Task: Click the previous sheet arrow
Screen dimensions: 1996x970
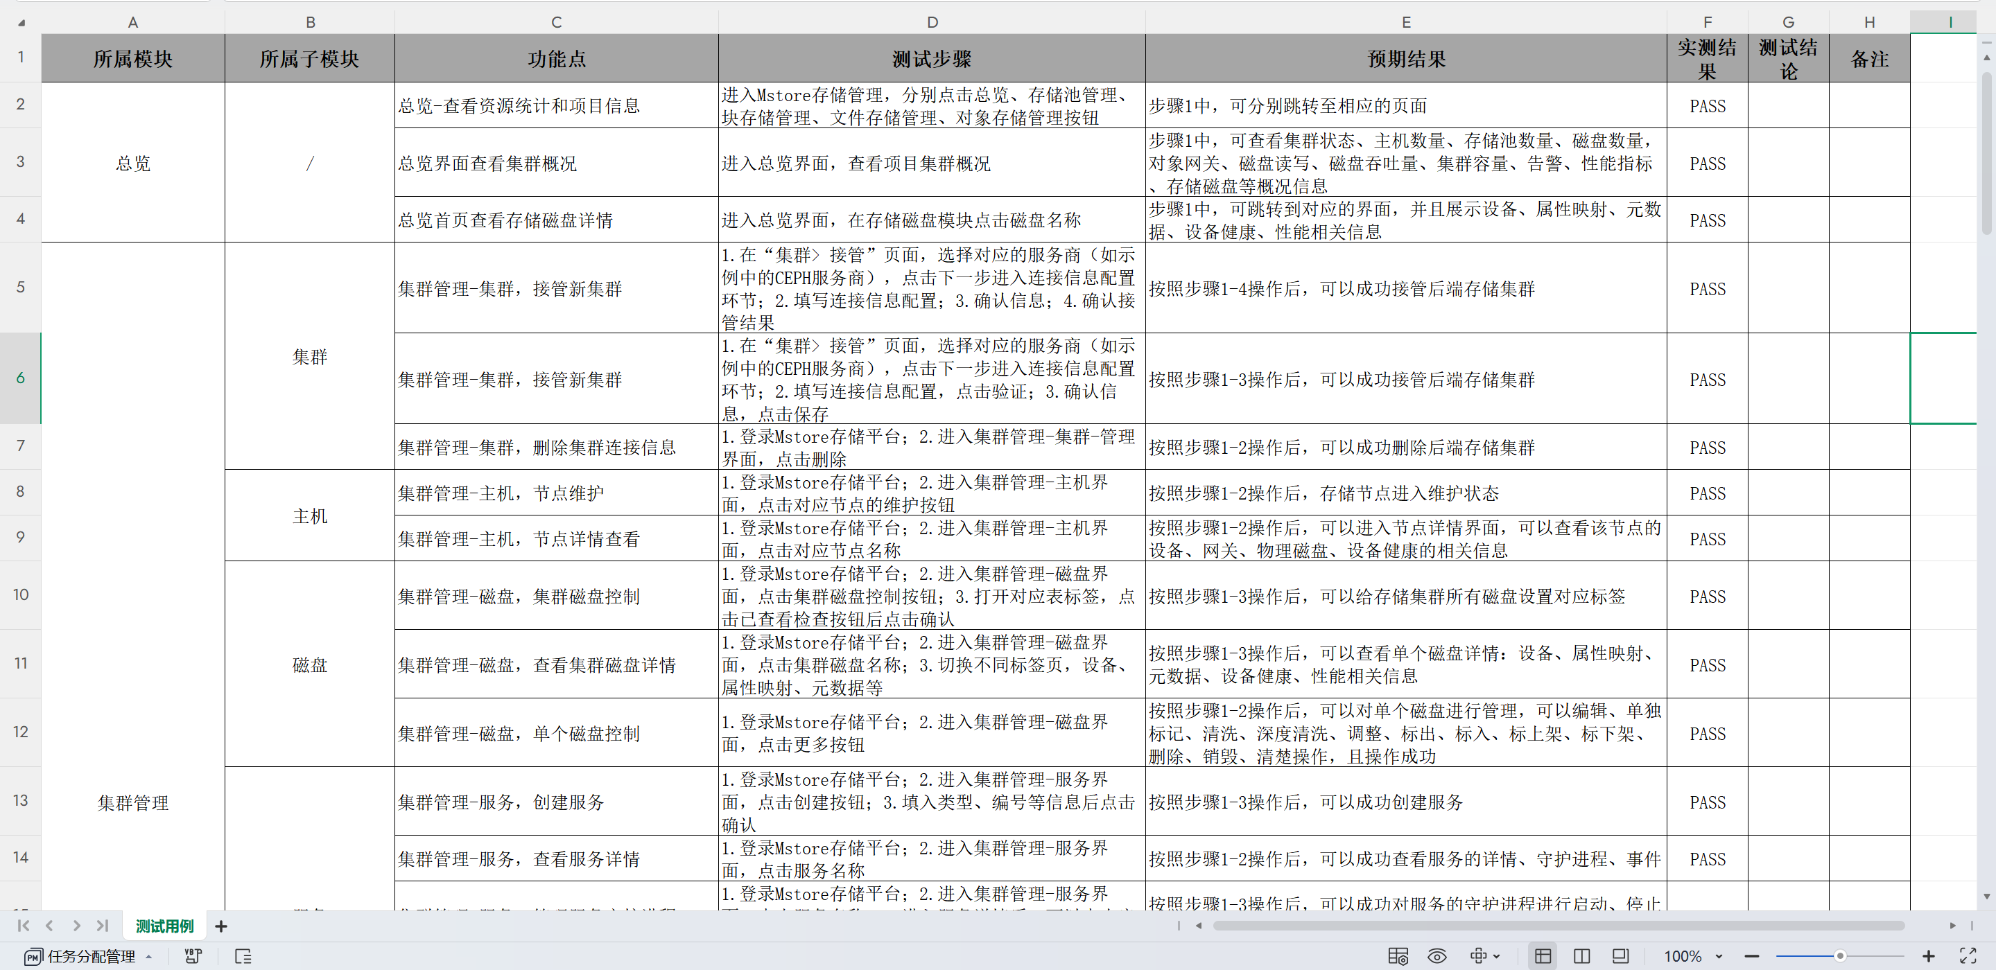Action: coord(50,926)
